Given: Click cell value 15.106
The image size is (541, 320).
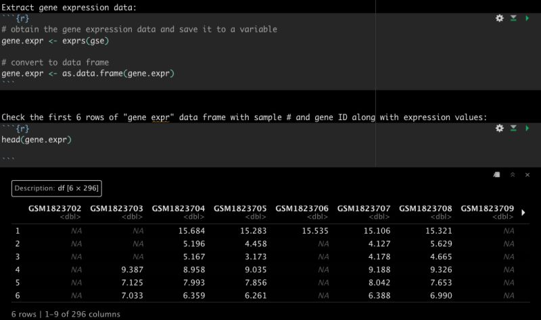Looking at the screenshot, I should click(x=377, y=231).
